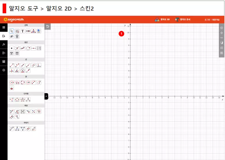
Task: Toggle the magnet snap button
Action: coord(221,43)
